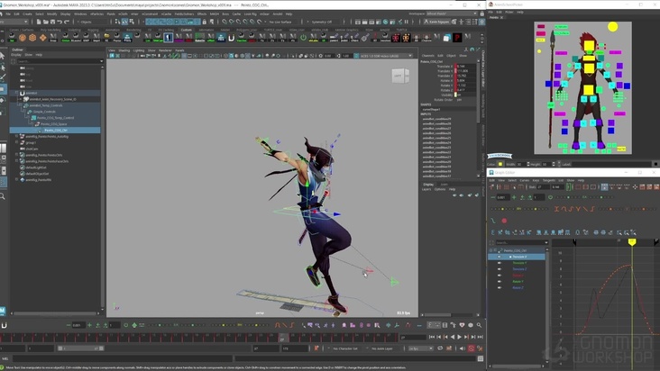The width and height of the screenshot is (660, 371).
Task: Toggle mute on the Translate Z curve in Graph Editor
Action: pyautogui.click(x=500, y=269)
